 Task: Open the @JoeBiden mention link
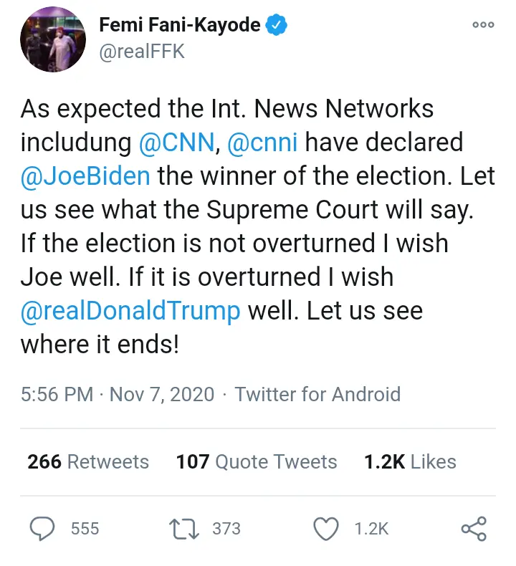click(x=85, y=176)
